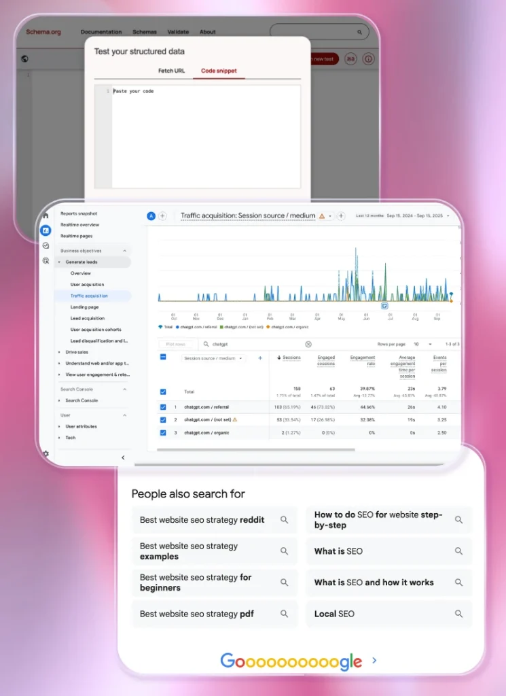Open the annotation marker below the chart
The height and width of the screenshot is (696, 506).
[384, 306]
